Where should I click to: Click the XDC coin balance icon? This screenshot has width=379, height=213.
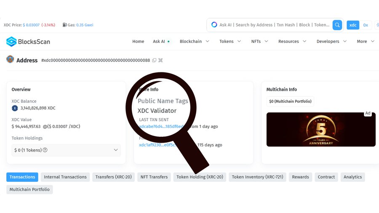(x=15, y=108)
